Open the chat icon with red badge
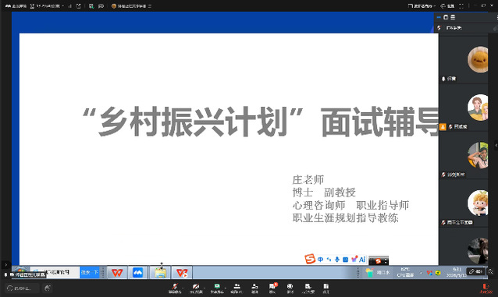498x297 pixels. (x=272, y=288)
